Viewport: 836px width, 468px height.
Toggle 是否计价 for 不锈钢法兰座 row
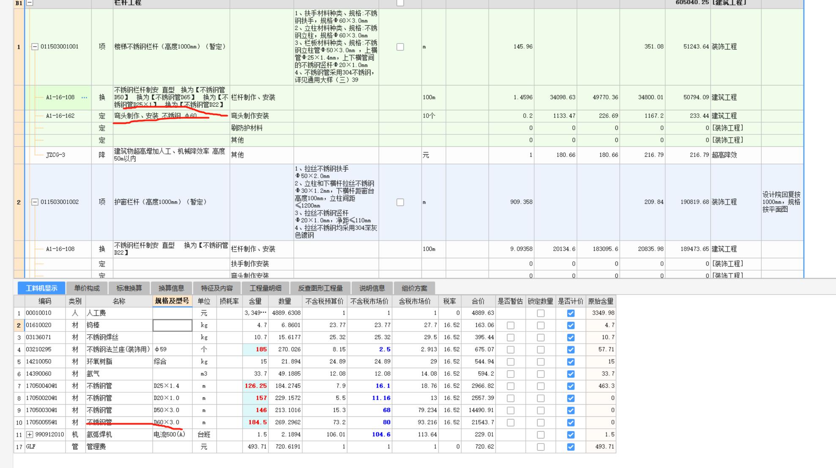click(x=571, y=350)
